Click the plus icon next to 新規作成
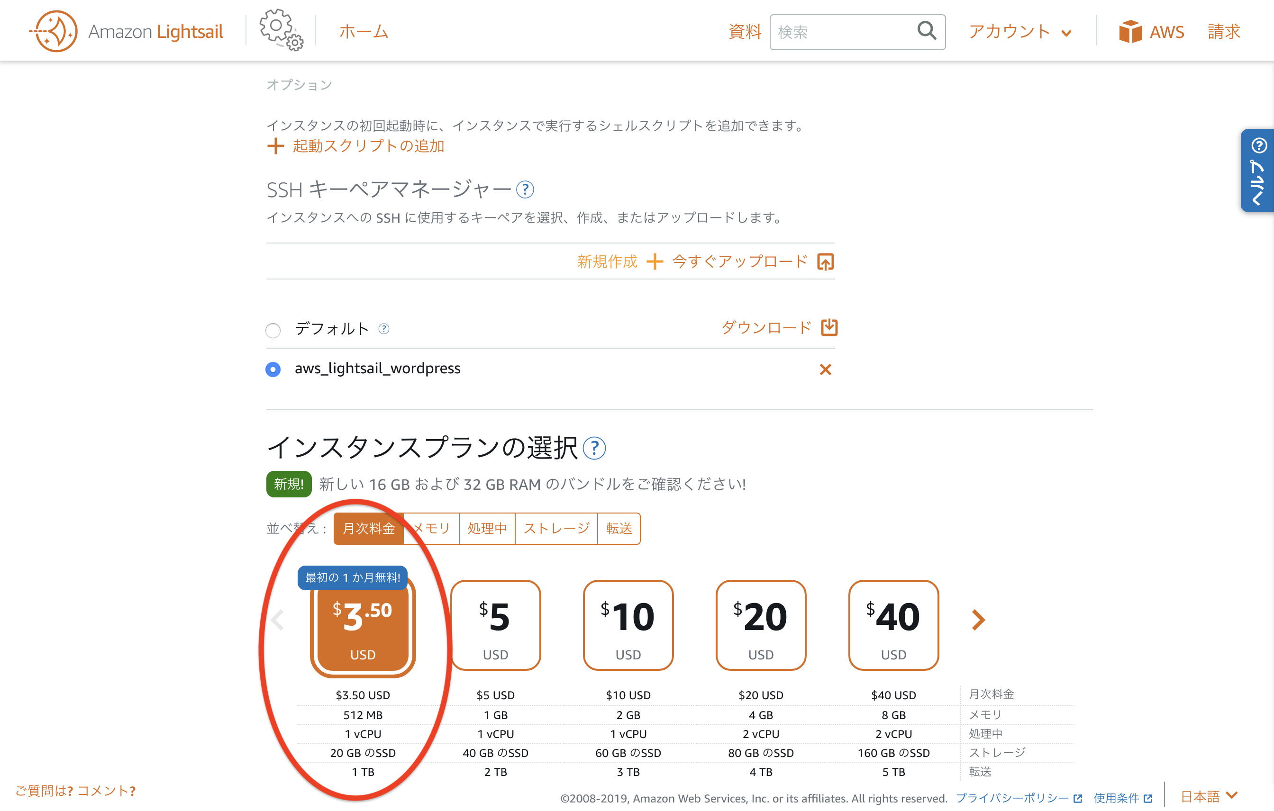This screenshot has width=1274, height=811. point(655,261)
